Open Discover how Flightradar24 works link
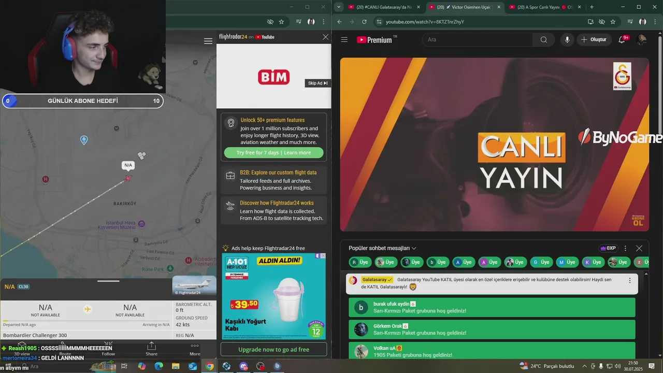Viewport: 663px width, 373px height. pyautogui.click(x=273, y=211)
